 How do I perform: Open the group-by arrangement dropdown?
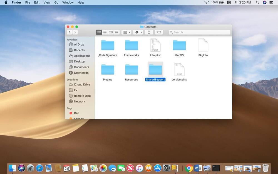click(x=126, y=32)
